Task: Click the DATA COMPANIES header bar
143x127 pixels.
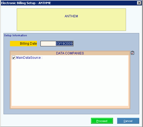Action: (70, 53)
